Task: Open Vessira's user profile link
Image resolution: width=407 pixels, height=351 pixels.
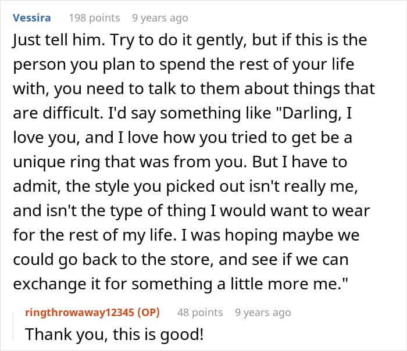Action: tap(31, 18)
